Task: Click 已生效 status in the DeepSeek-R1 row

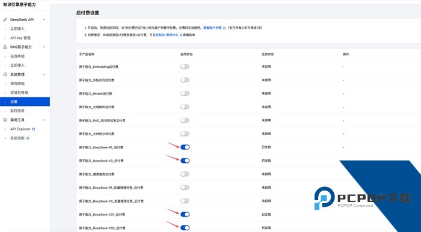Action: 266,147
